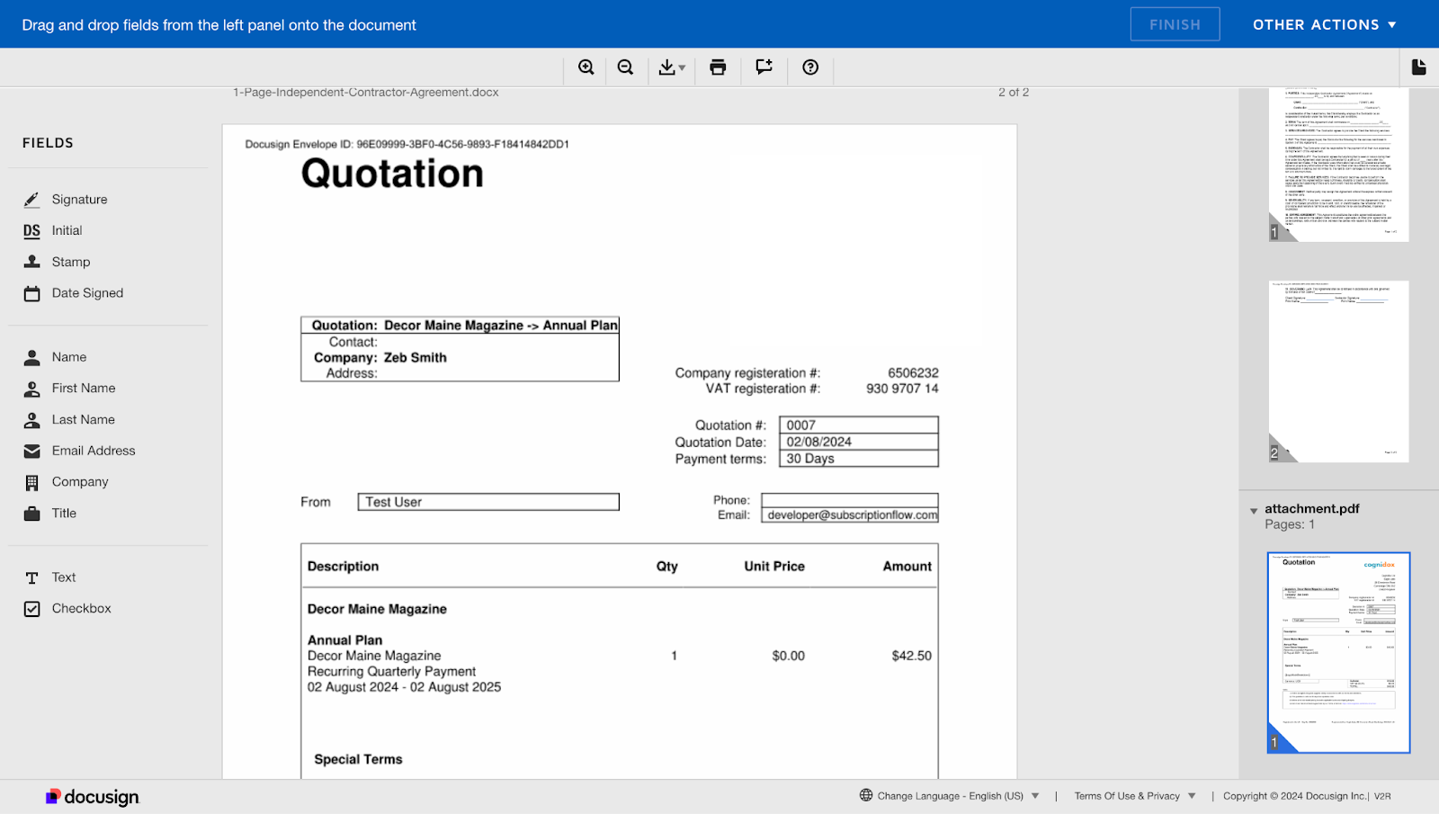
Task: Click the 'Amount' column header
Action: (x=907, y=567)
